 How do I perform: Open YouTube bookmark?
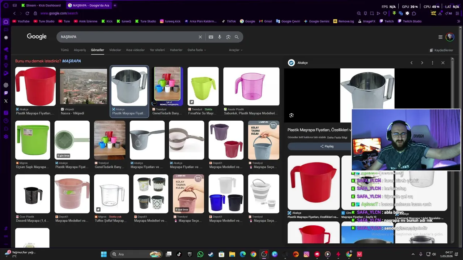pos(21,21)
